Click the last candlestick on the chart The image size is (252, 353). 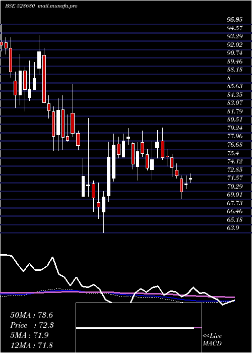[191, 179]
